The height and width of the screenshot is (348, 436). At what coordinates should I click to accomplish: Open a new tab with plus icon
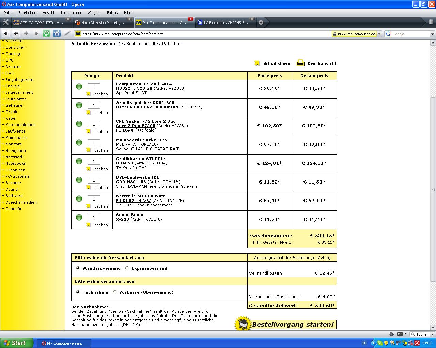261,22
